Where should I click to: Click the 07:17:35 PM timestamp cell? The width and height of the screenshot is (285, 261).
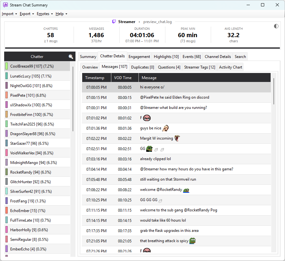pos(96,231)
